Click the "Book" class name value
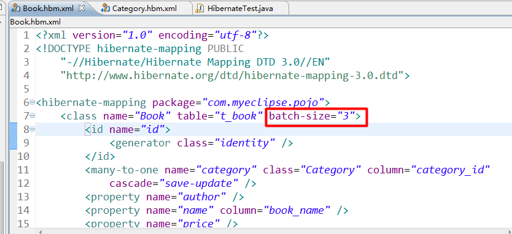Screen dimensions: 512x234 153,116
